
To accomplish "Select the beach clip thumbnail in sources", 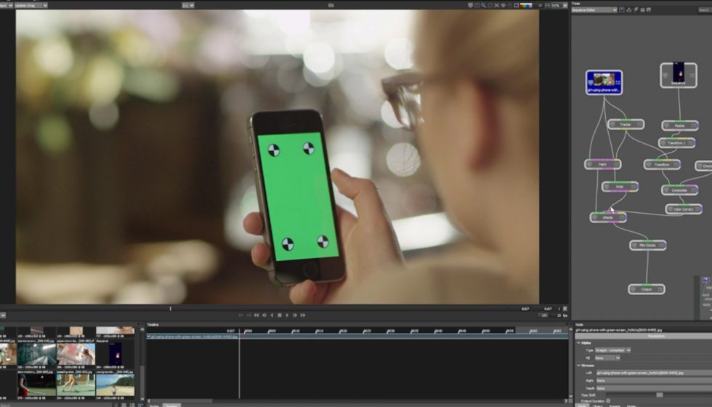I will click(x=115, y=384).
